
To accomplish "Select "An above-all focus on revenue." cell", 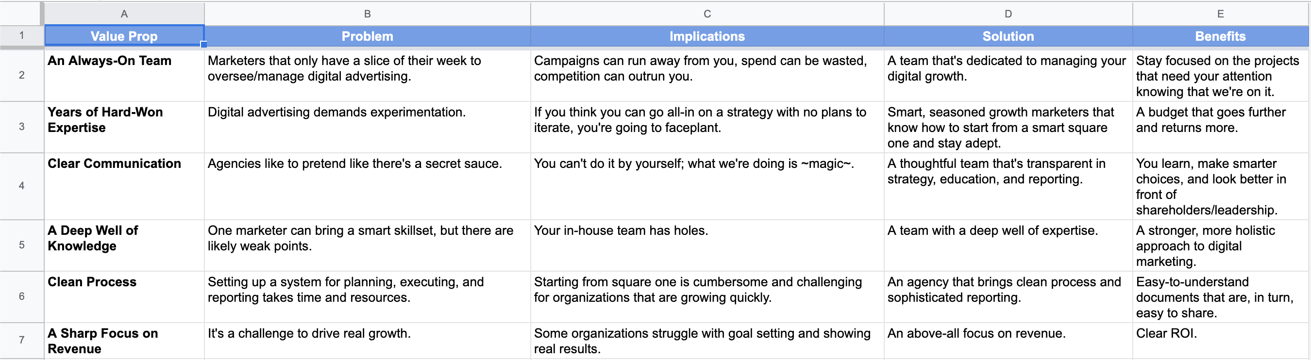I will point(1008,340).
